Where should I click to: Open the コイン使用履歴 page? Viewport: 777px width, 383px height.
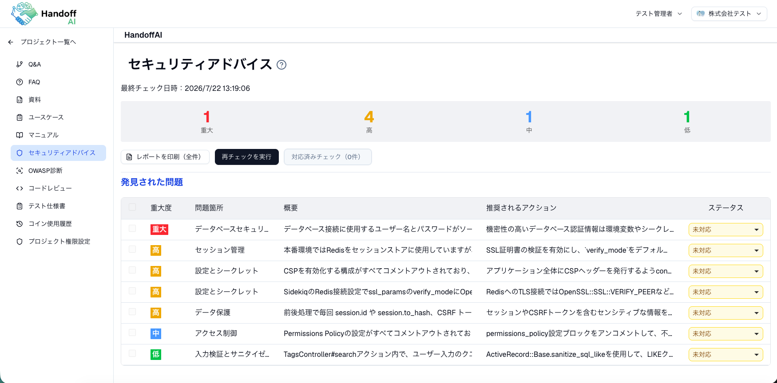tap(58, 224)
